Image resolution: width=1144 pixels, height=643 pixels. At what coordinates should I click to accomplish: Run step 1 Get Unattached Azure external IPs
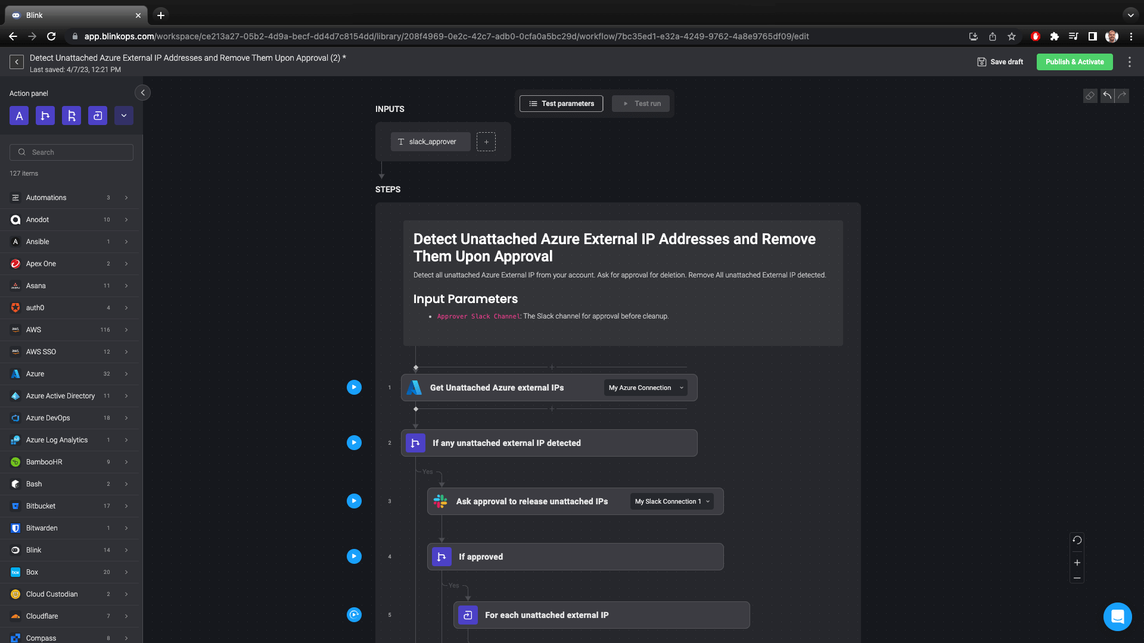[354, 387]
